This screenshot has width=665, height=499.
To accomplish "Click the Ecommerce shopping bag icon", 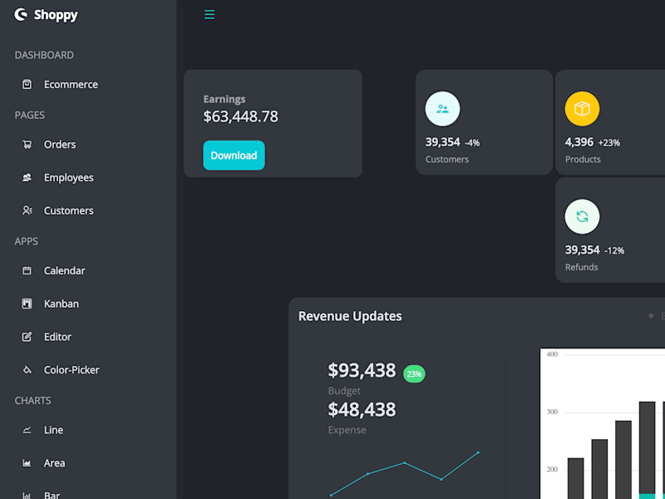I will (27, 85).
